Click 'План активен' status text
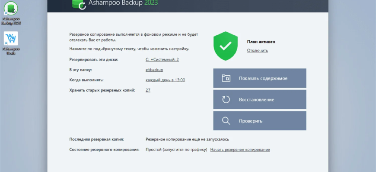Viewport: 376px width, 172px height. tap(261, 42)
